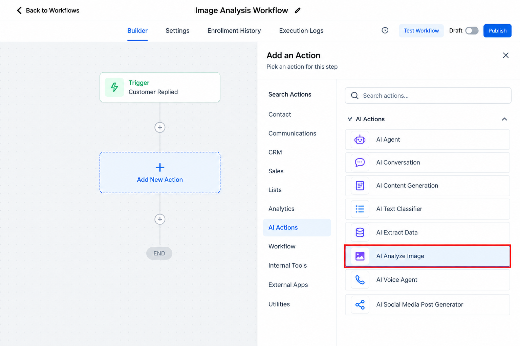Open the Communications action category
The width and height of the screenshot is (520, 346).
pyautogui.click(x=292, y=133)
